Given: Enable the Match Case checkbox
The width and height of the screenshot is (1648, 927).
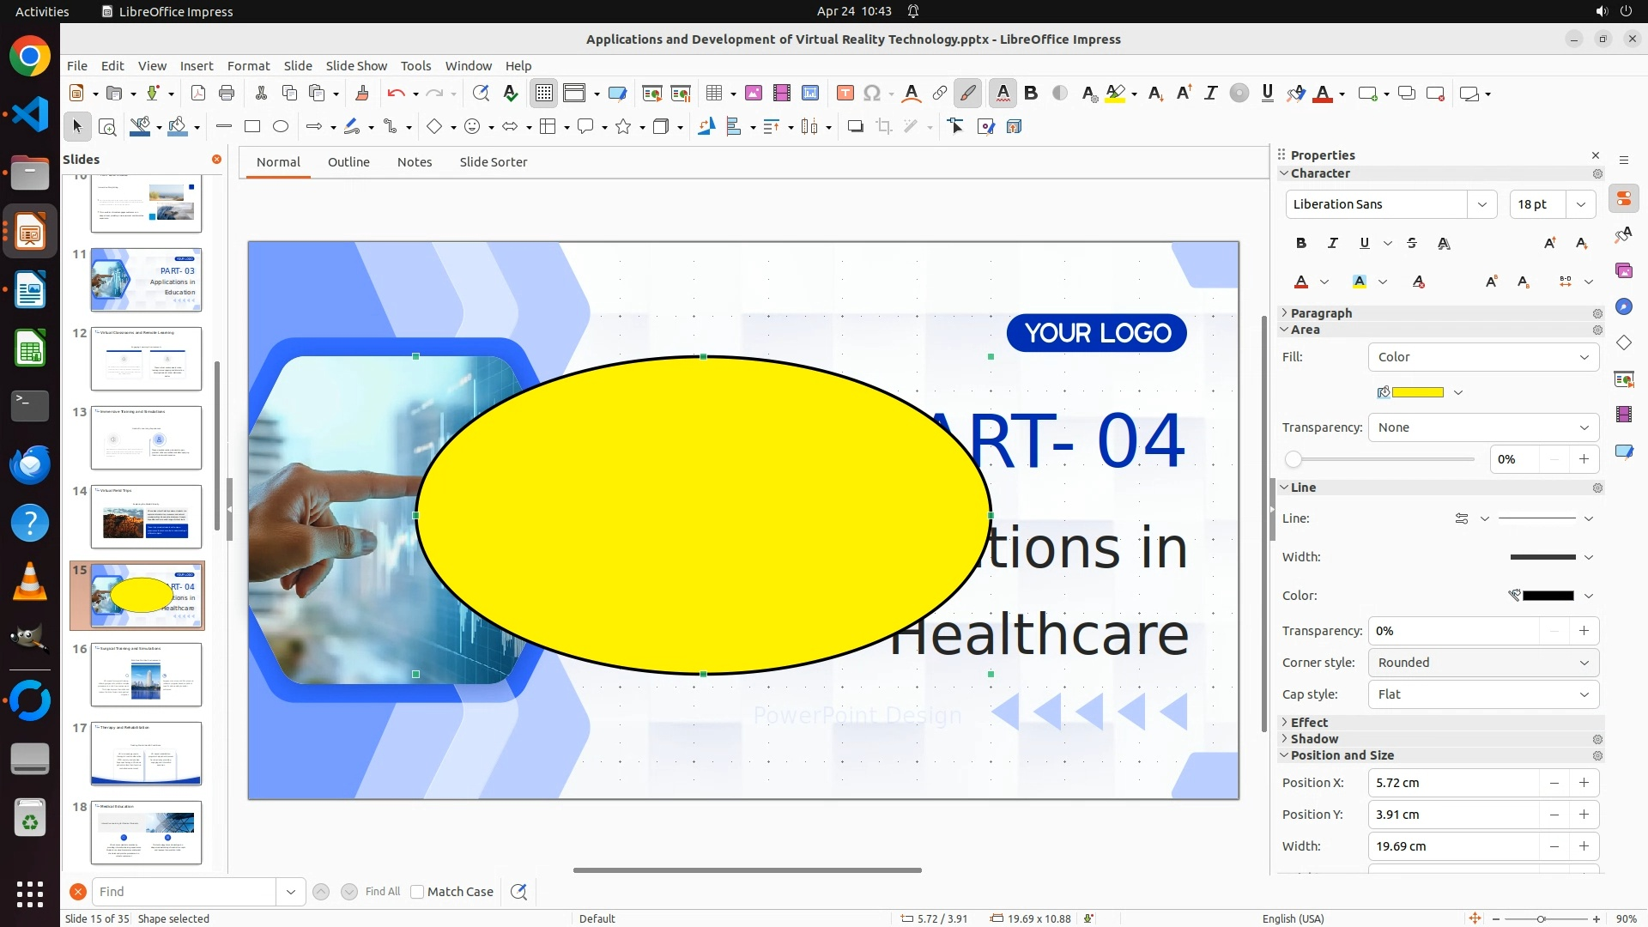Looking at the screenshot, I should 417,892.
